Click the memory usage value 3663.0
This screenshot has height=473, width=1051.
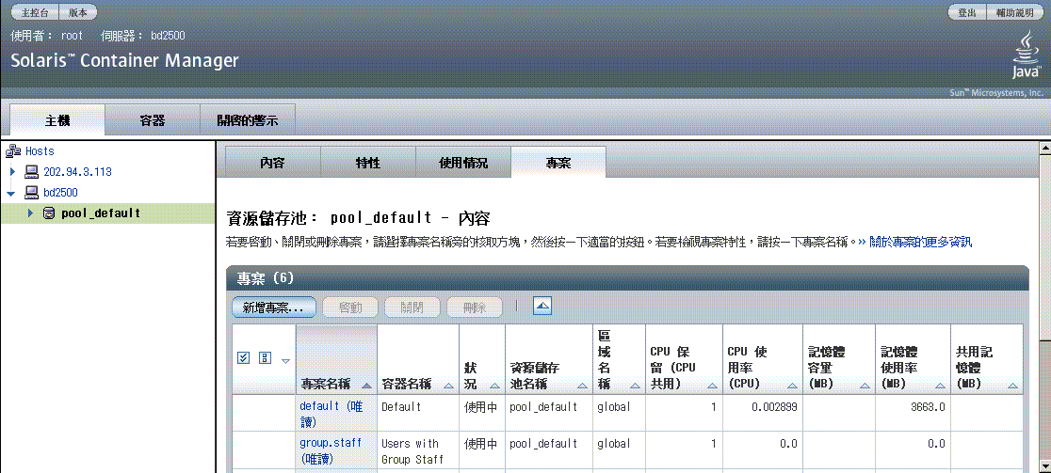(928, 407)
